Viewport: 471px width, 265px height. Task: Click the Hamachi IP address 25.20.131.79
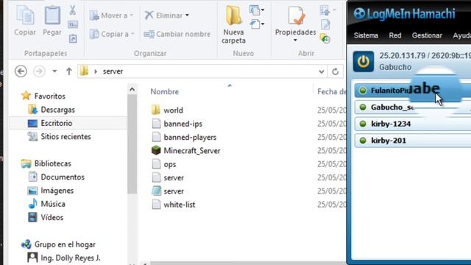(x=403, y=56)
